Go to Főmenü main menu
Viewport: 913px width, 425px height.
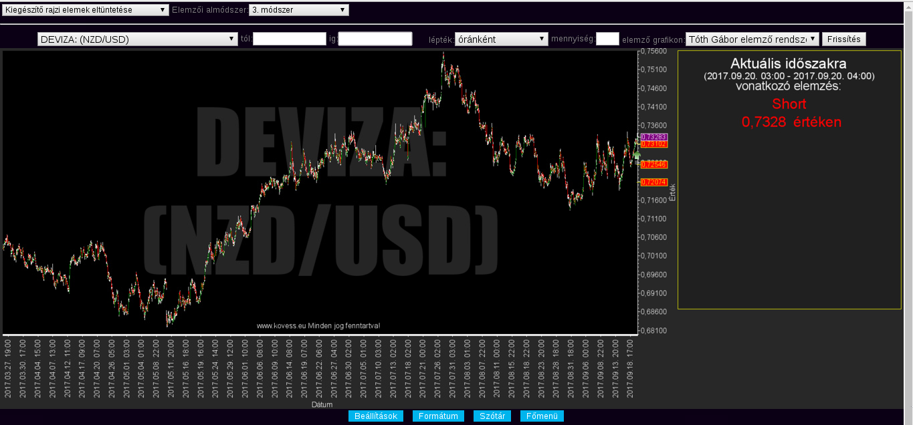542,416
